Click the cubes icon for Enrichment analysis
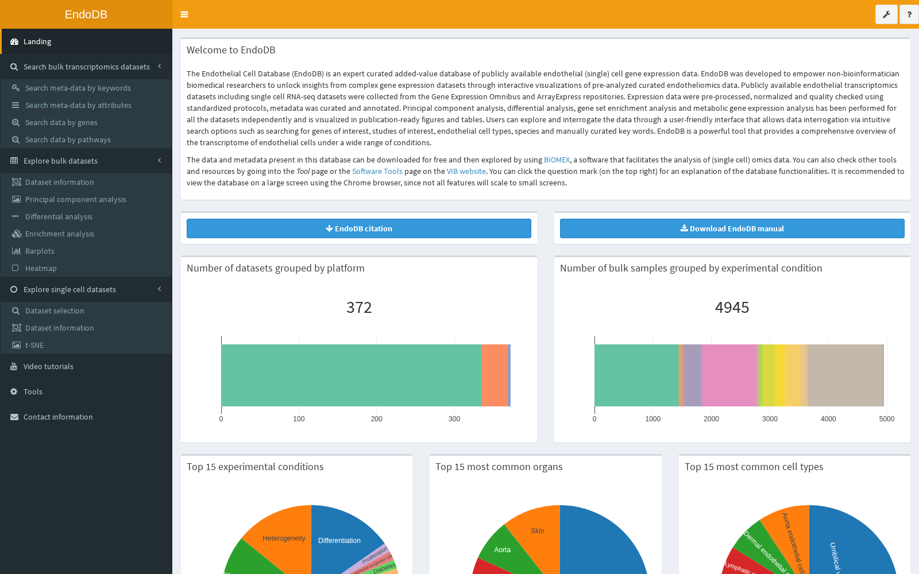 point(17,234)
